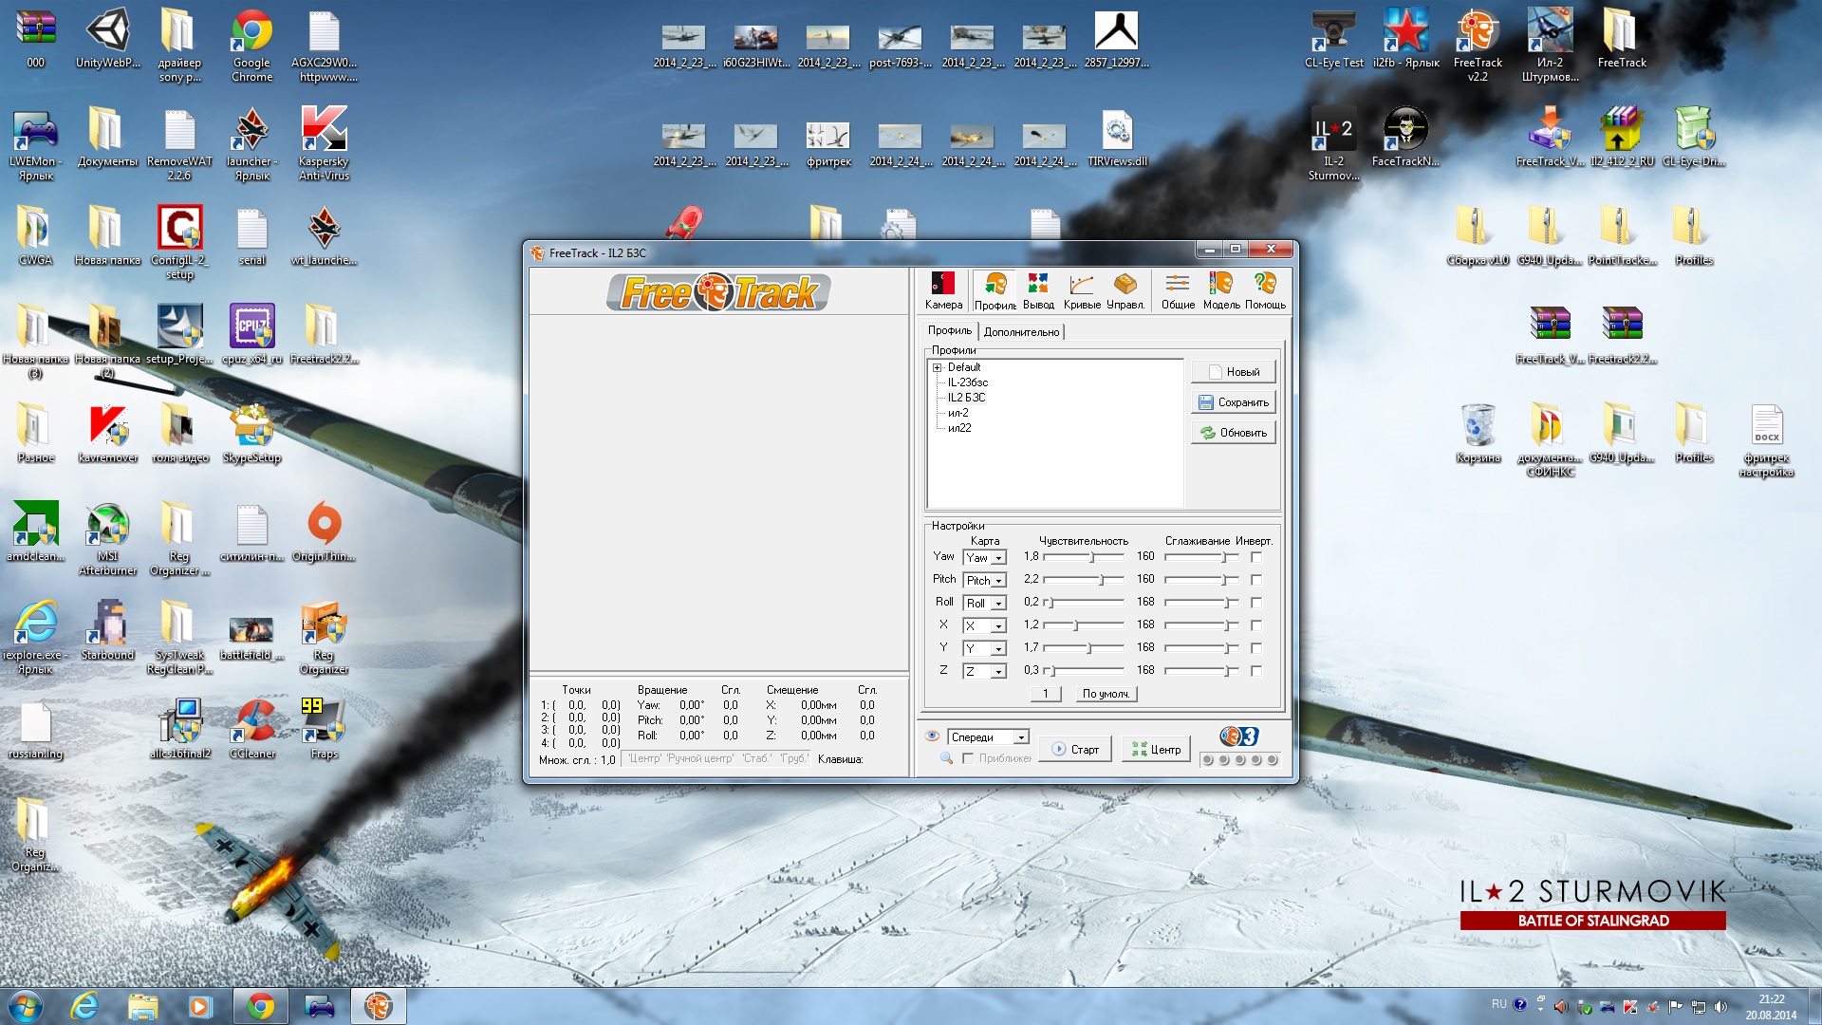
Task: Open the Yaw map dropdown
Action: click(998, 558)
